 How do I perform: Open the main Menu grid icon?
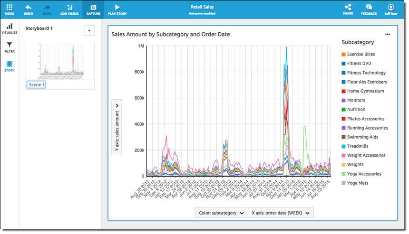10,8
